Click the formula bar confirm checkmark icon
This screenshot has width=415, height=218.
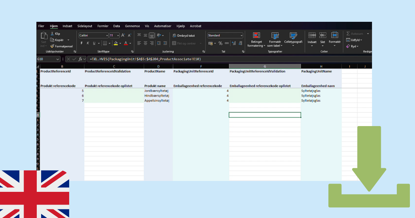74,59
